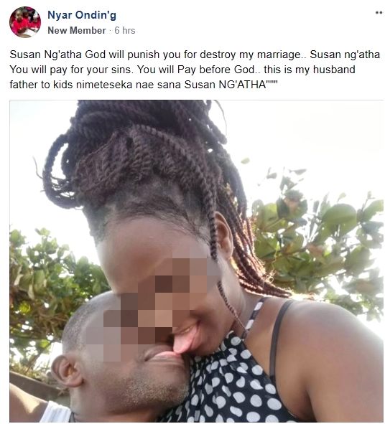Click the capitalized "NG'ATHA" at the text's end
This screenshot has height=424, width=385.
(242, 85)
